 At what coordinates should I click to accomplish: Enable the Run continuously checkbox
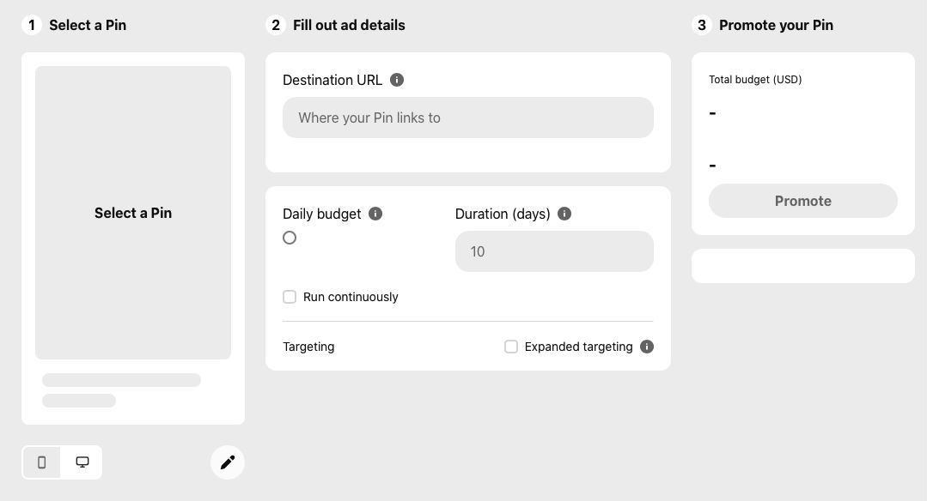[x=290, y=297]
